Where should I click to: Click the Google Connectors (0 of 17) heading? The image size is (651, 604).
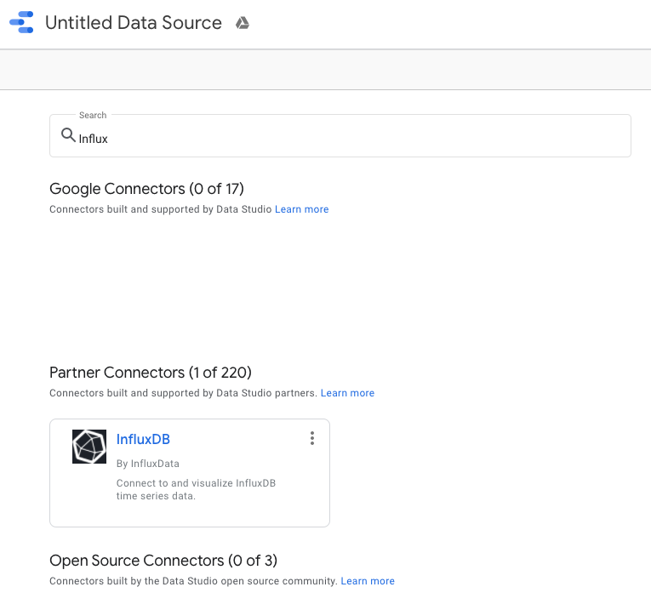[x=146, y=189]
